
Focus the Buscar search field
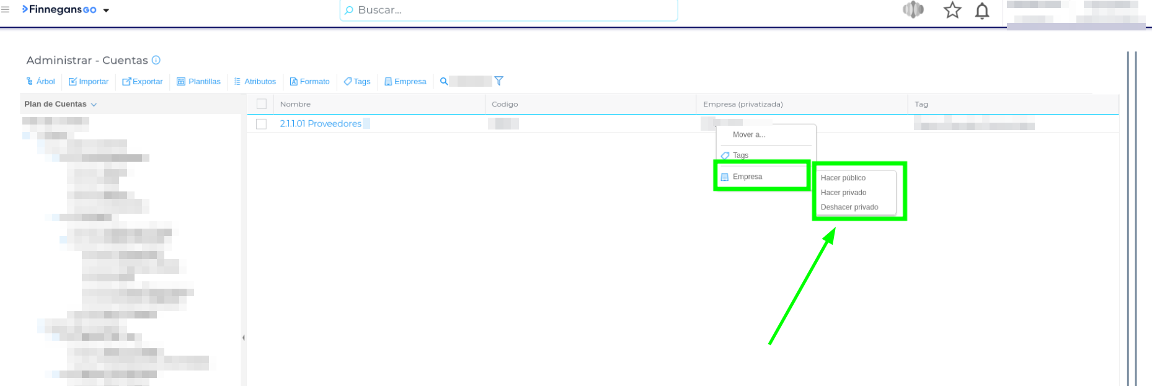tap(508, 11)
